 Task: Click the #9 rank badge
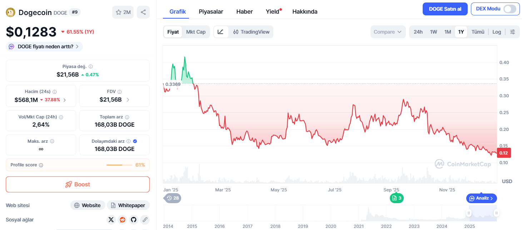(75, 12)
